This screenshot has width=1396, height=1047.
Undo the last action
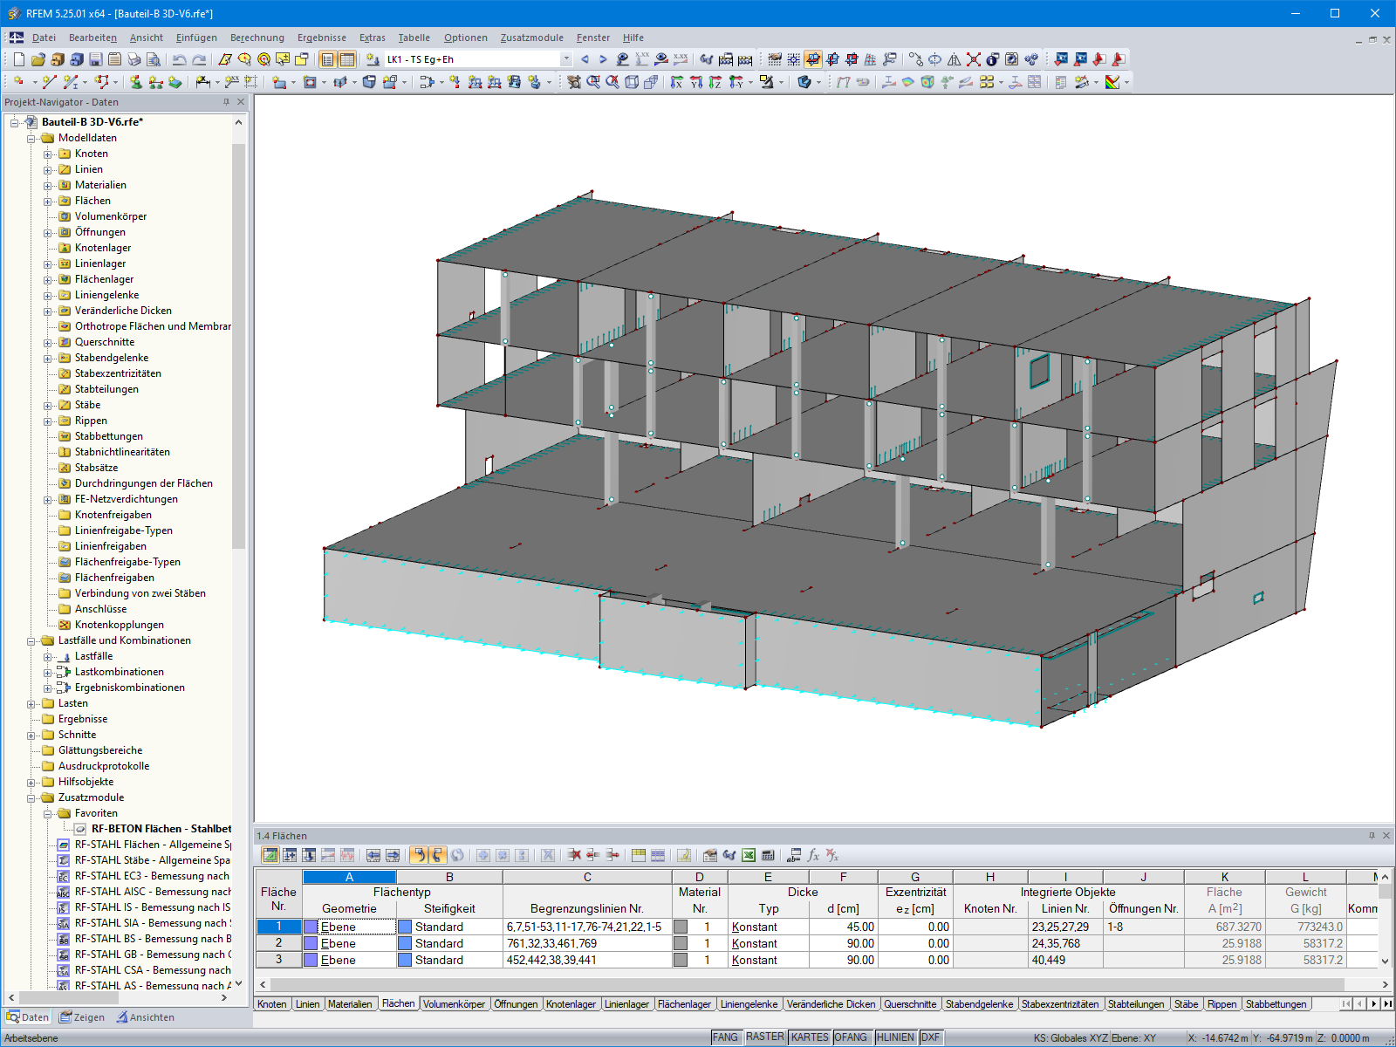coord(178,60)
